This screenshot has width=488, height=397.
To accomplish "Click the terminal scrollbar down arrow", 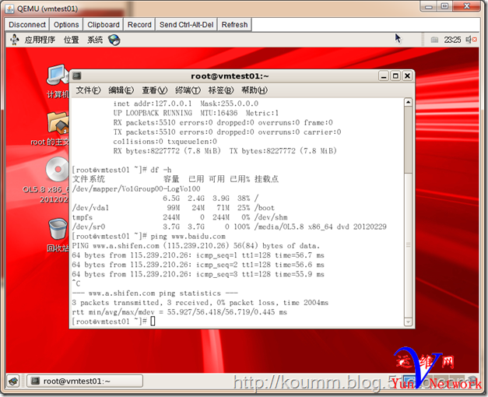I will tap(408, 321).
